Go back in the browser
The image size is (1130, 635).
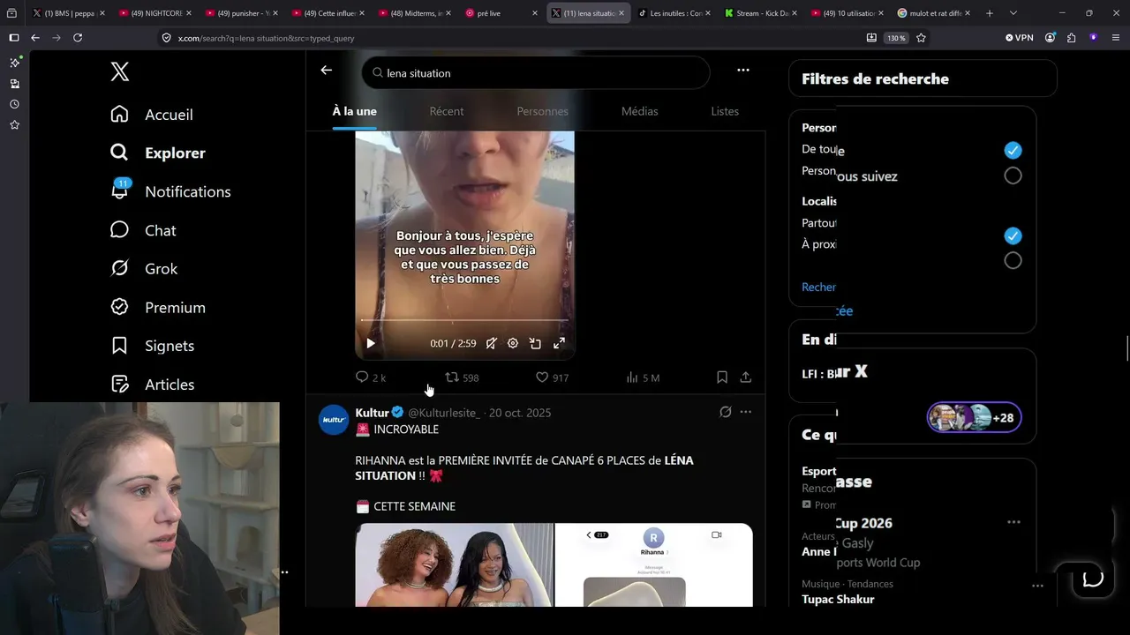point(35,38)
